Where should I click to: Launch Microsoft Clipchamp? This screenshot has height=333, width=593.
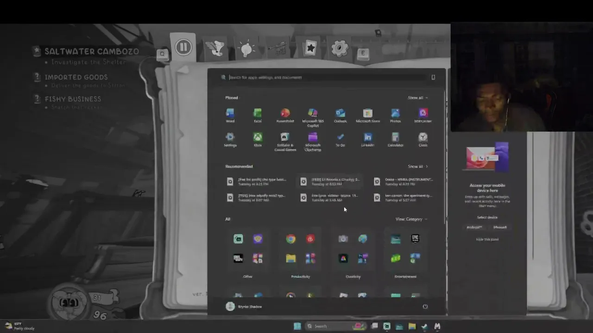313,142
